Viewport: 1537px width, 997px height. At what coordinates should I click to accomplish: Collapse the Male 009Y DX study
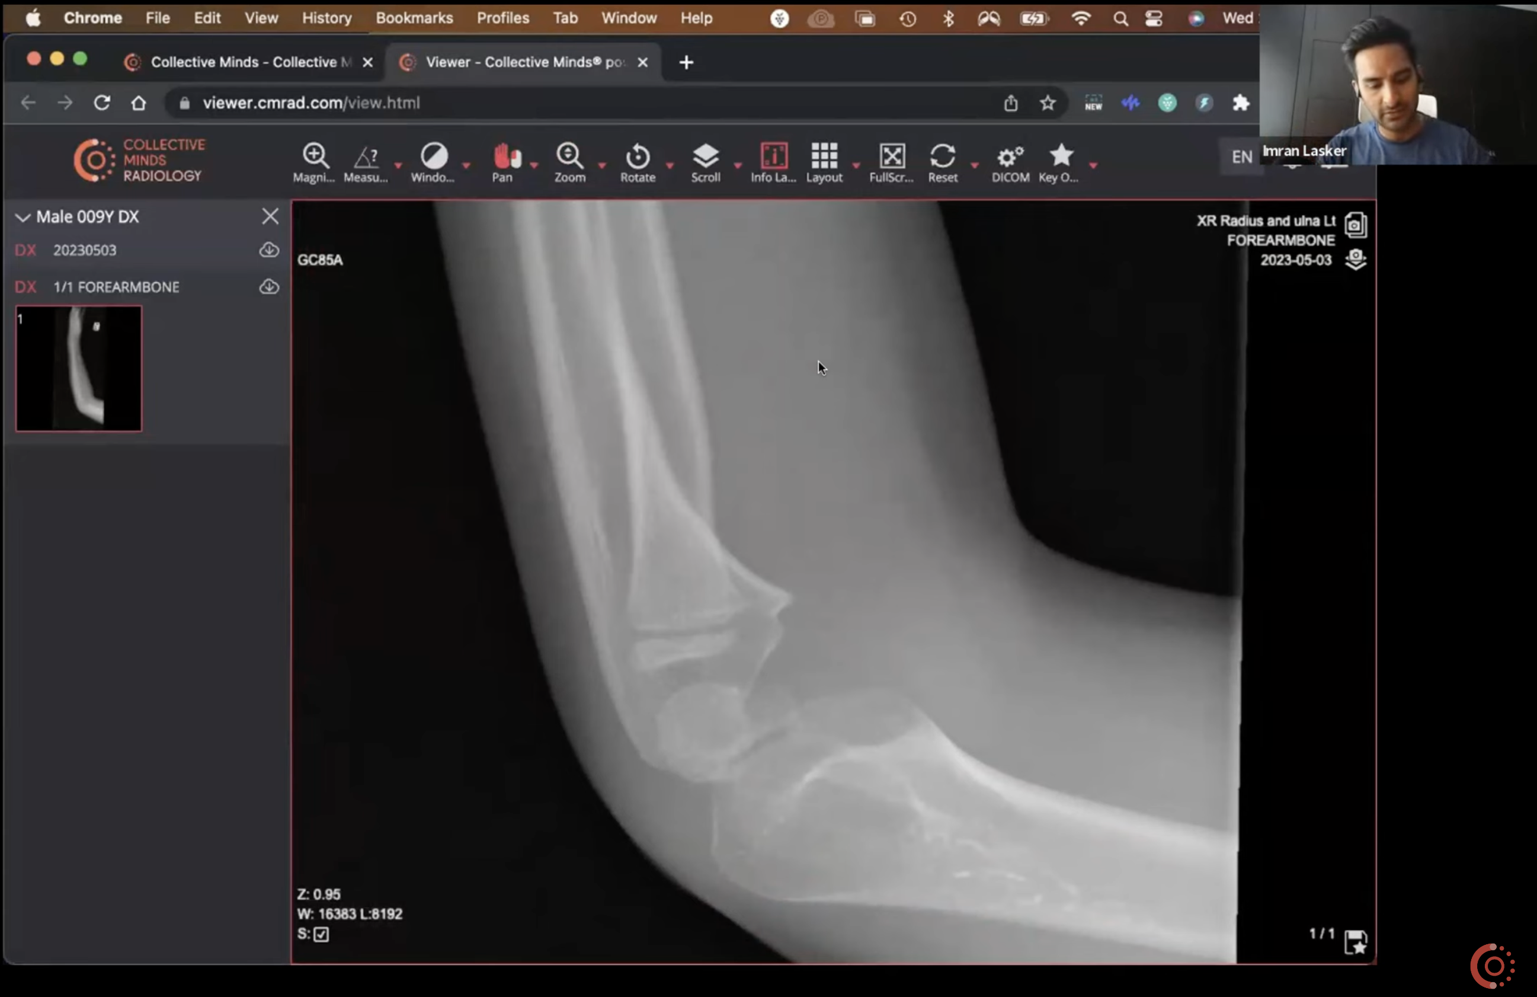[x=23, y=217]
